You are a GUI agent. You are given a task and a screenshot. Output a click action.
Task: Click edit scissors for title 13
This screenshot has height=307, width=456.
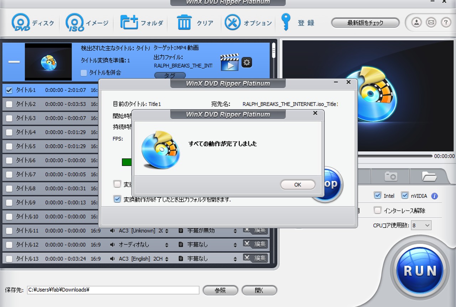(x=255, y=258)
